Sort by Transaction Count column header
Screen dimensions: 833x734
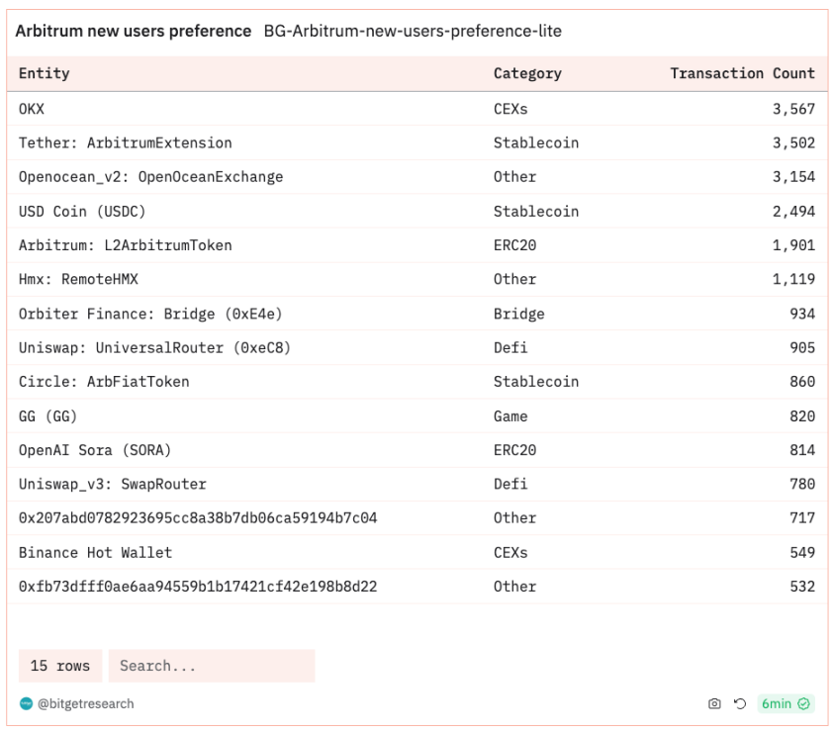(x=742, y=73)
